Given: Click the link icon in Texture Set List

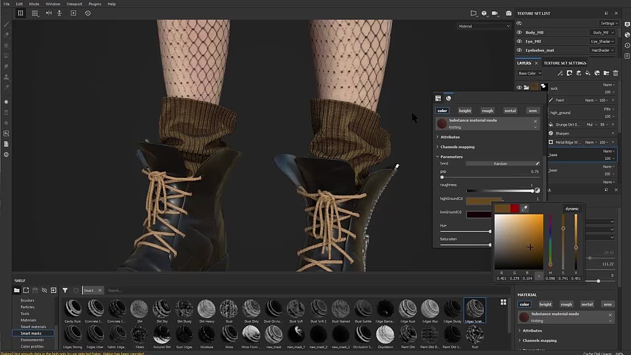Looking at the screenshot, I should point(519,23).
